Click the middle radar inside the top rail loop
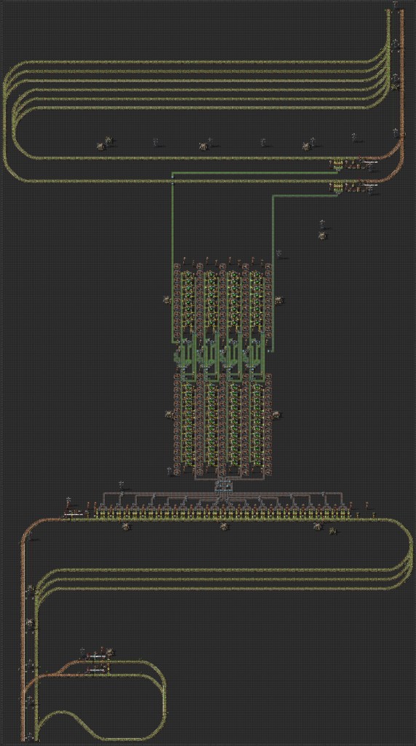The image size is (416, 746). [x=203, y=146]
